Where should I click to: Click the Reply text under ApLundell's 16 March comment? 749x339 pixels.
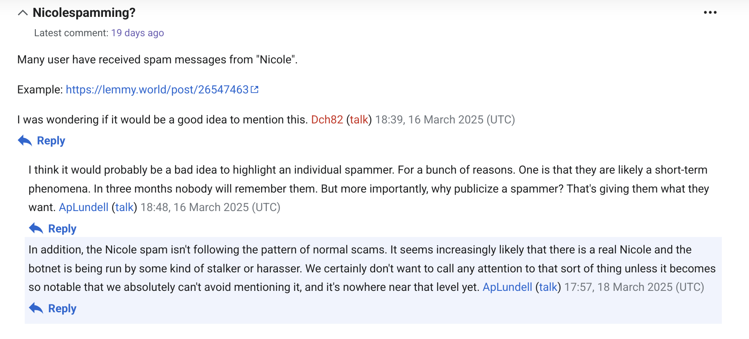pyautogui.click(x=62, y=228)
